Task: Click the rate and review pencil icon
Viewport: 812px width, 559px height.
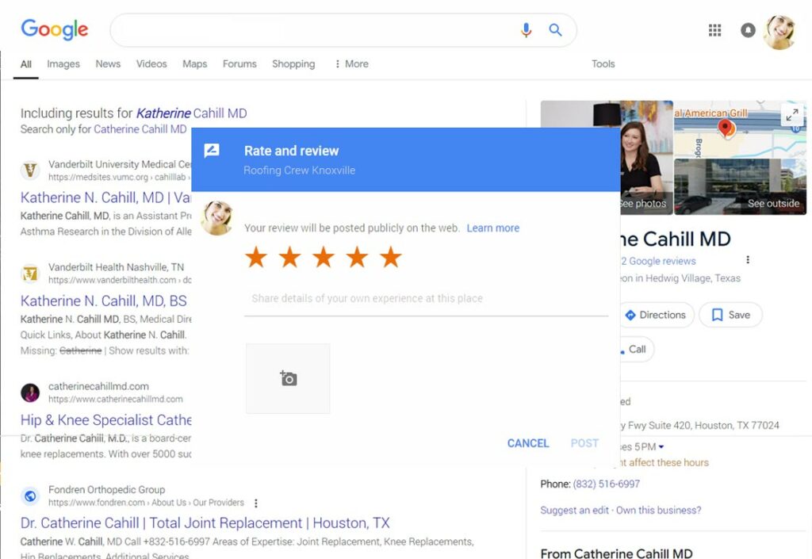Action: click(212, 151)
